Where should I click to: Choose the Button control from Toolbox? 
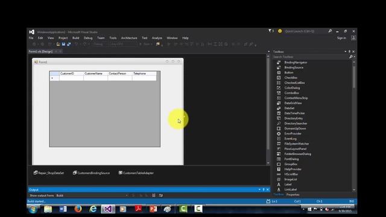click(289, 72)
